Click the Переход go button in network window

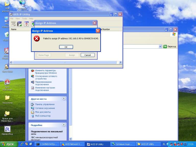(x=170, y=46)
